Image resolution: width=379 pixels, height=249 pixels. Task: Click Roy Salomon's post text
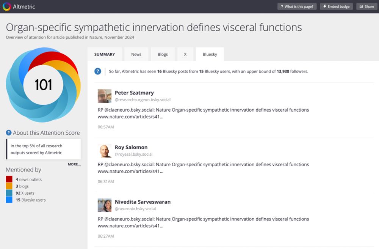pos(203,168)
